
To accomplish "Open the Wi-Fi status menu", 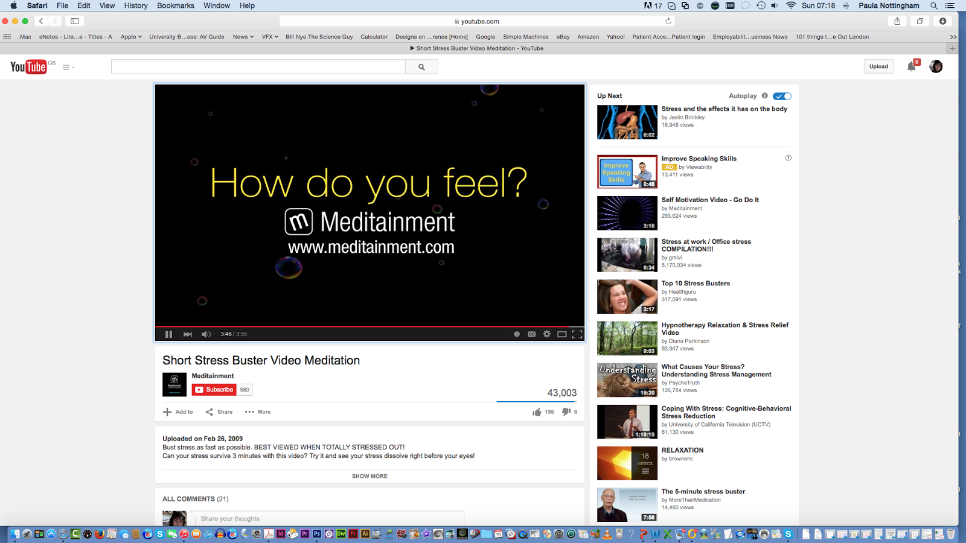I will click(791, 5).
